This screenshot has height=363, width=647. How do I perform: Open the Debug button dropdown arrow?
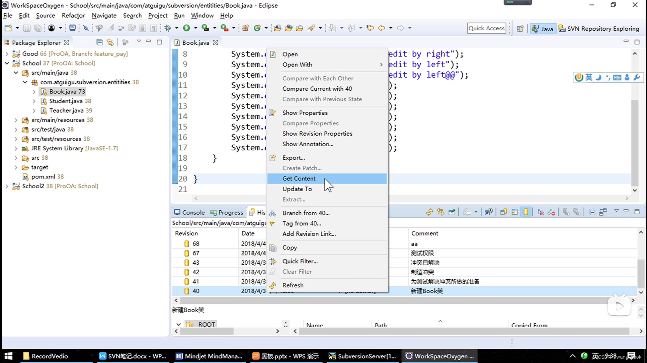(177, 28)
